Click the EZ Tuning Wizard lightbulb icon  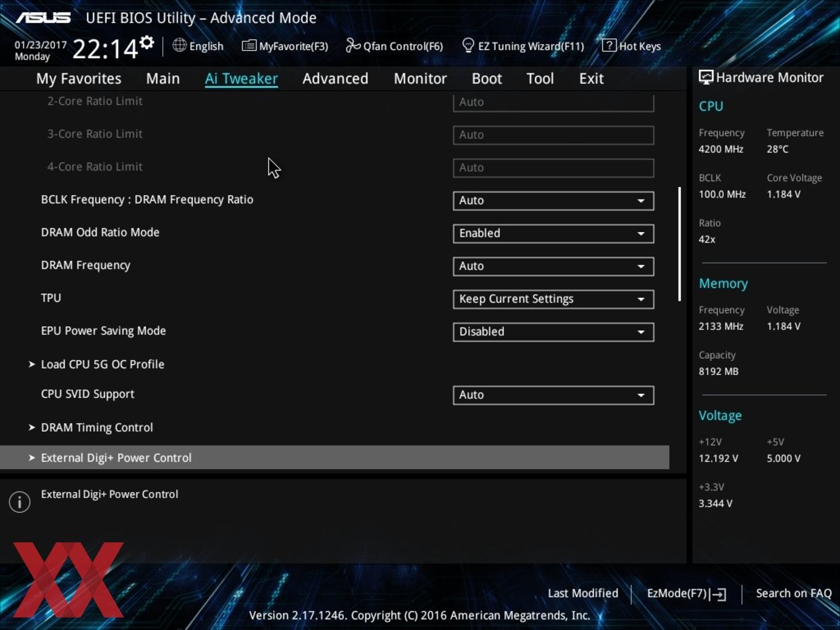468,45
